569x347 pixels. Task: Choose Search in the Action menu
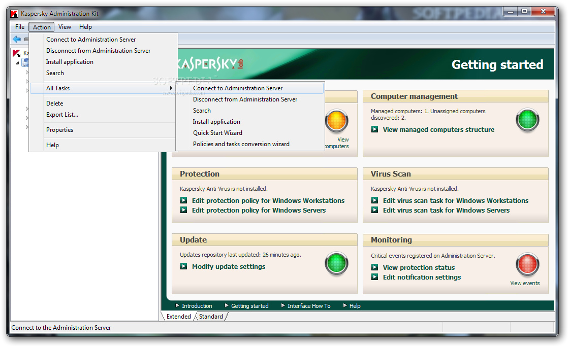point(104,73)
